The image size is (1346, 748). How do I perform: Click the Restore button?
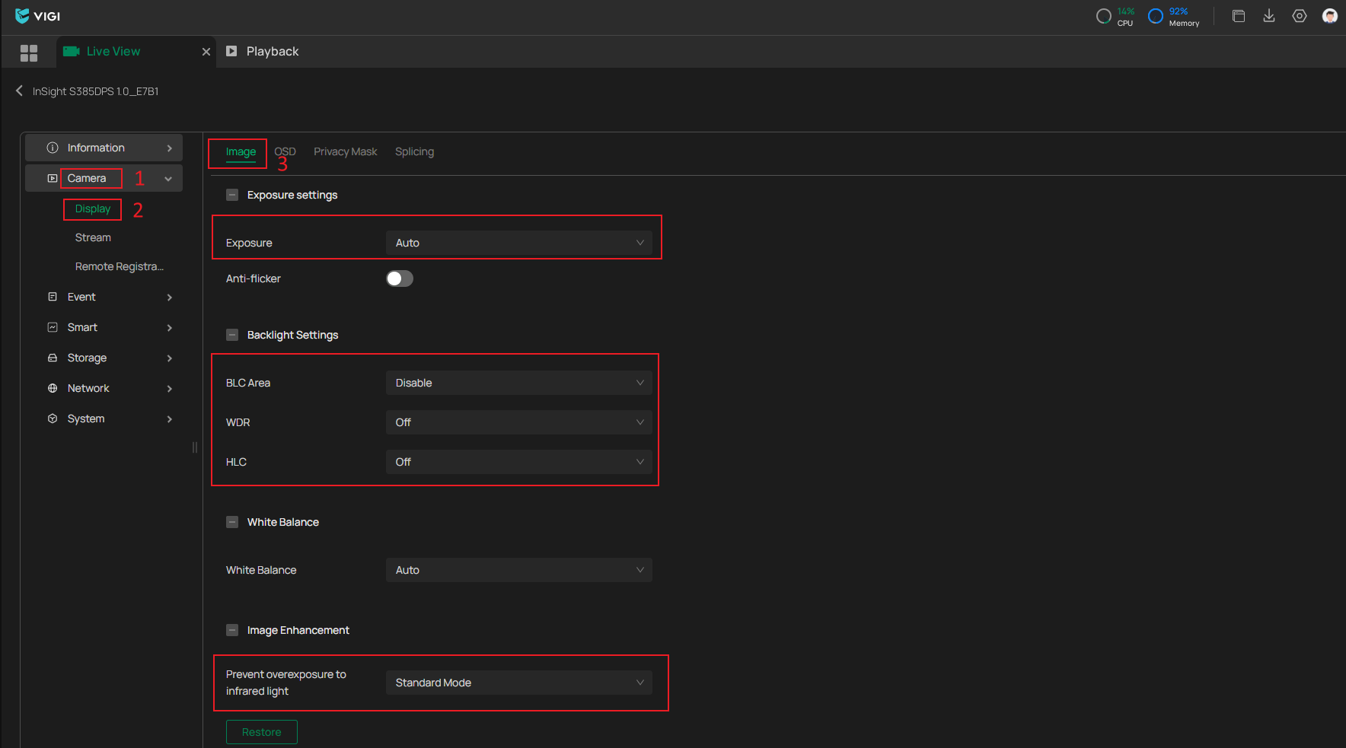(262, 732)
